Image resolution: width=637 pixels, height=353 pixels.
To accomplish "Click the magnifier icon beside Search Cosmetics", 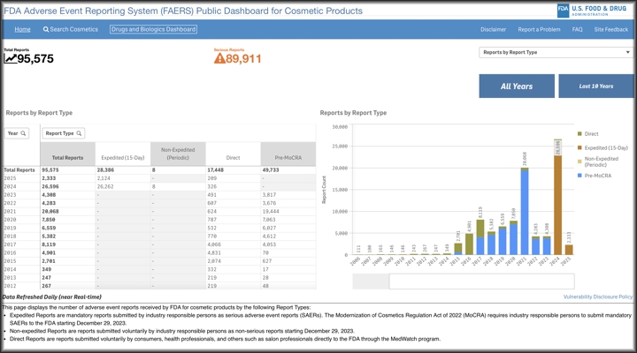I will point(46,29).
